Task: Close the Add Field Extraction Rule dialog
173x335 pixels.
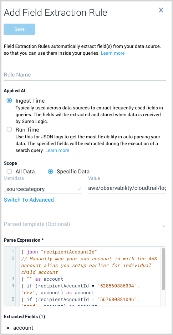Action: (x=161, y=10)
